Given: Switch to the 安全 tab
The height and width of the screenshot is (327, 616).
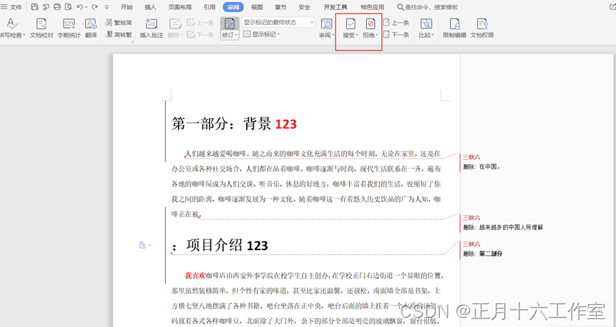Looking at the screenshot, I should [304, 7].
